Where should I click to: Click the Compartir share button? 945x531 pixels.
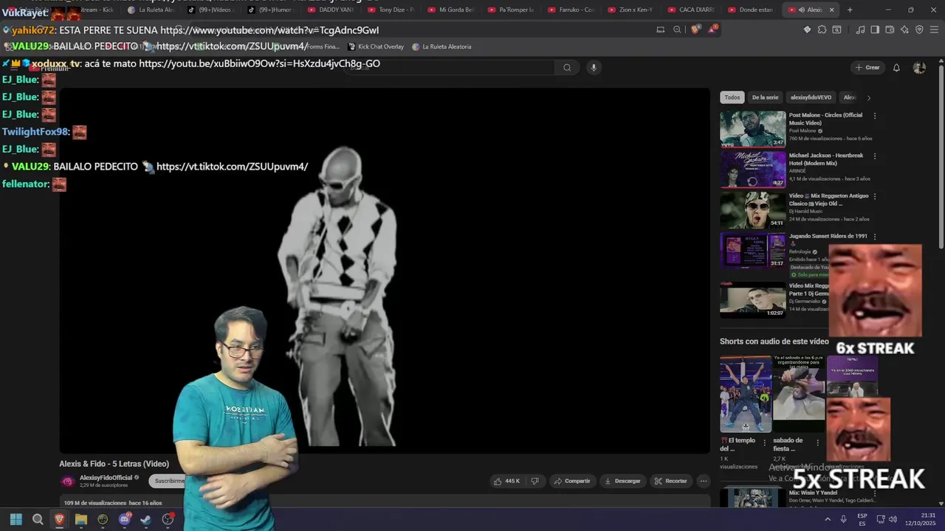571,481
